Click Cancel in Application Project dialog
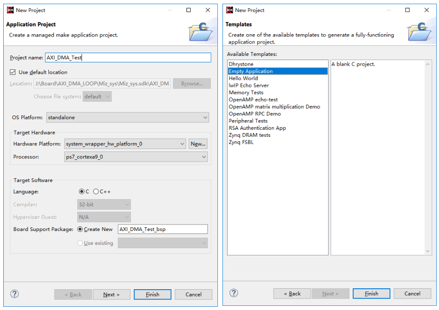The image size is (439, 310). click(x=193, y=294)
